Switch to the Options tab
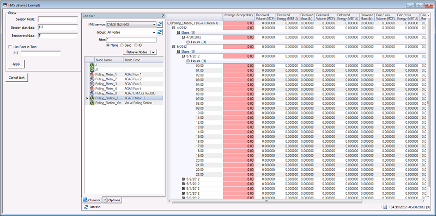 tap(112, 200)
